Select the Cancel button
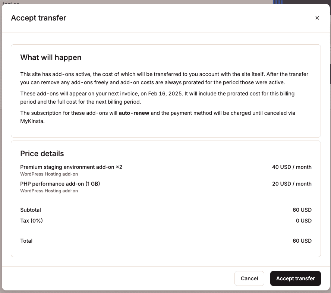Viewport: 331px width, 293px height. [249, 278]
